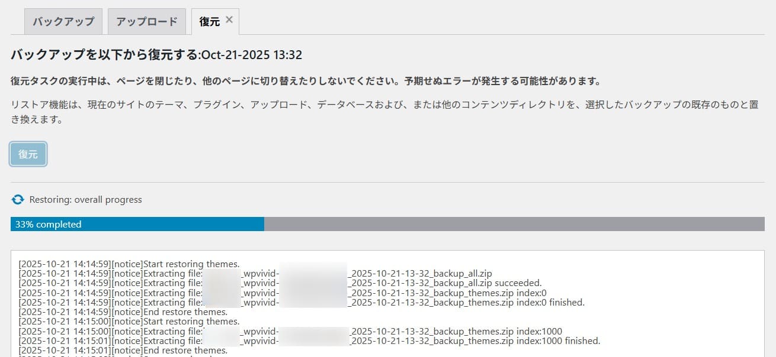Click the spinning sync icon beside Restoring
This screenshot has height=357, width=776.
(x=17, y=200)
